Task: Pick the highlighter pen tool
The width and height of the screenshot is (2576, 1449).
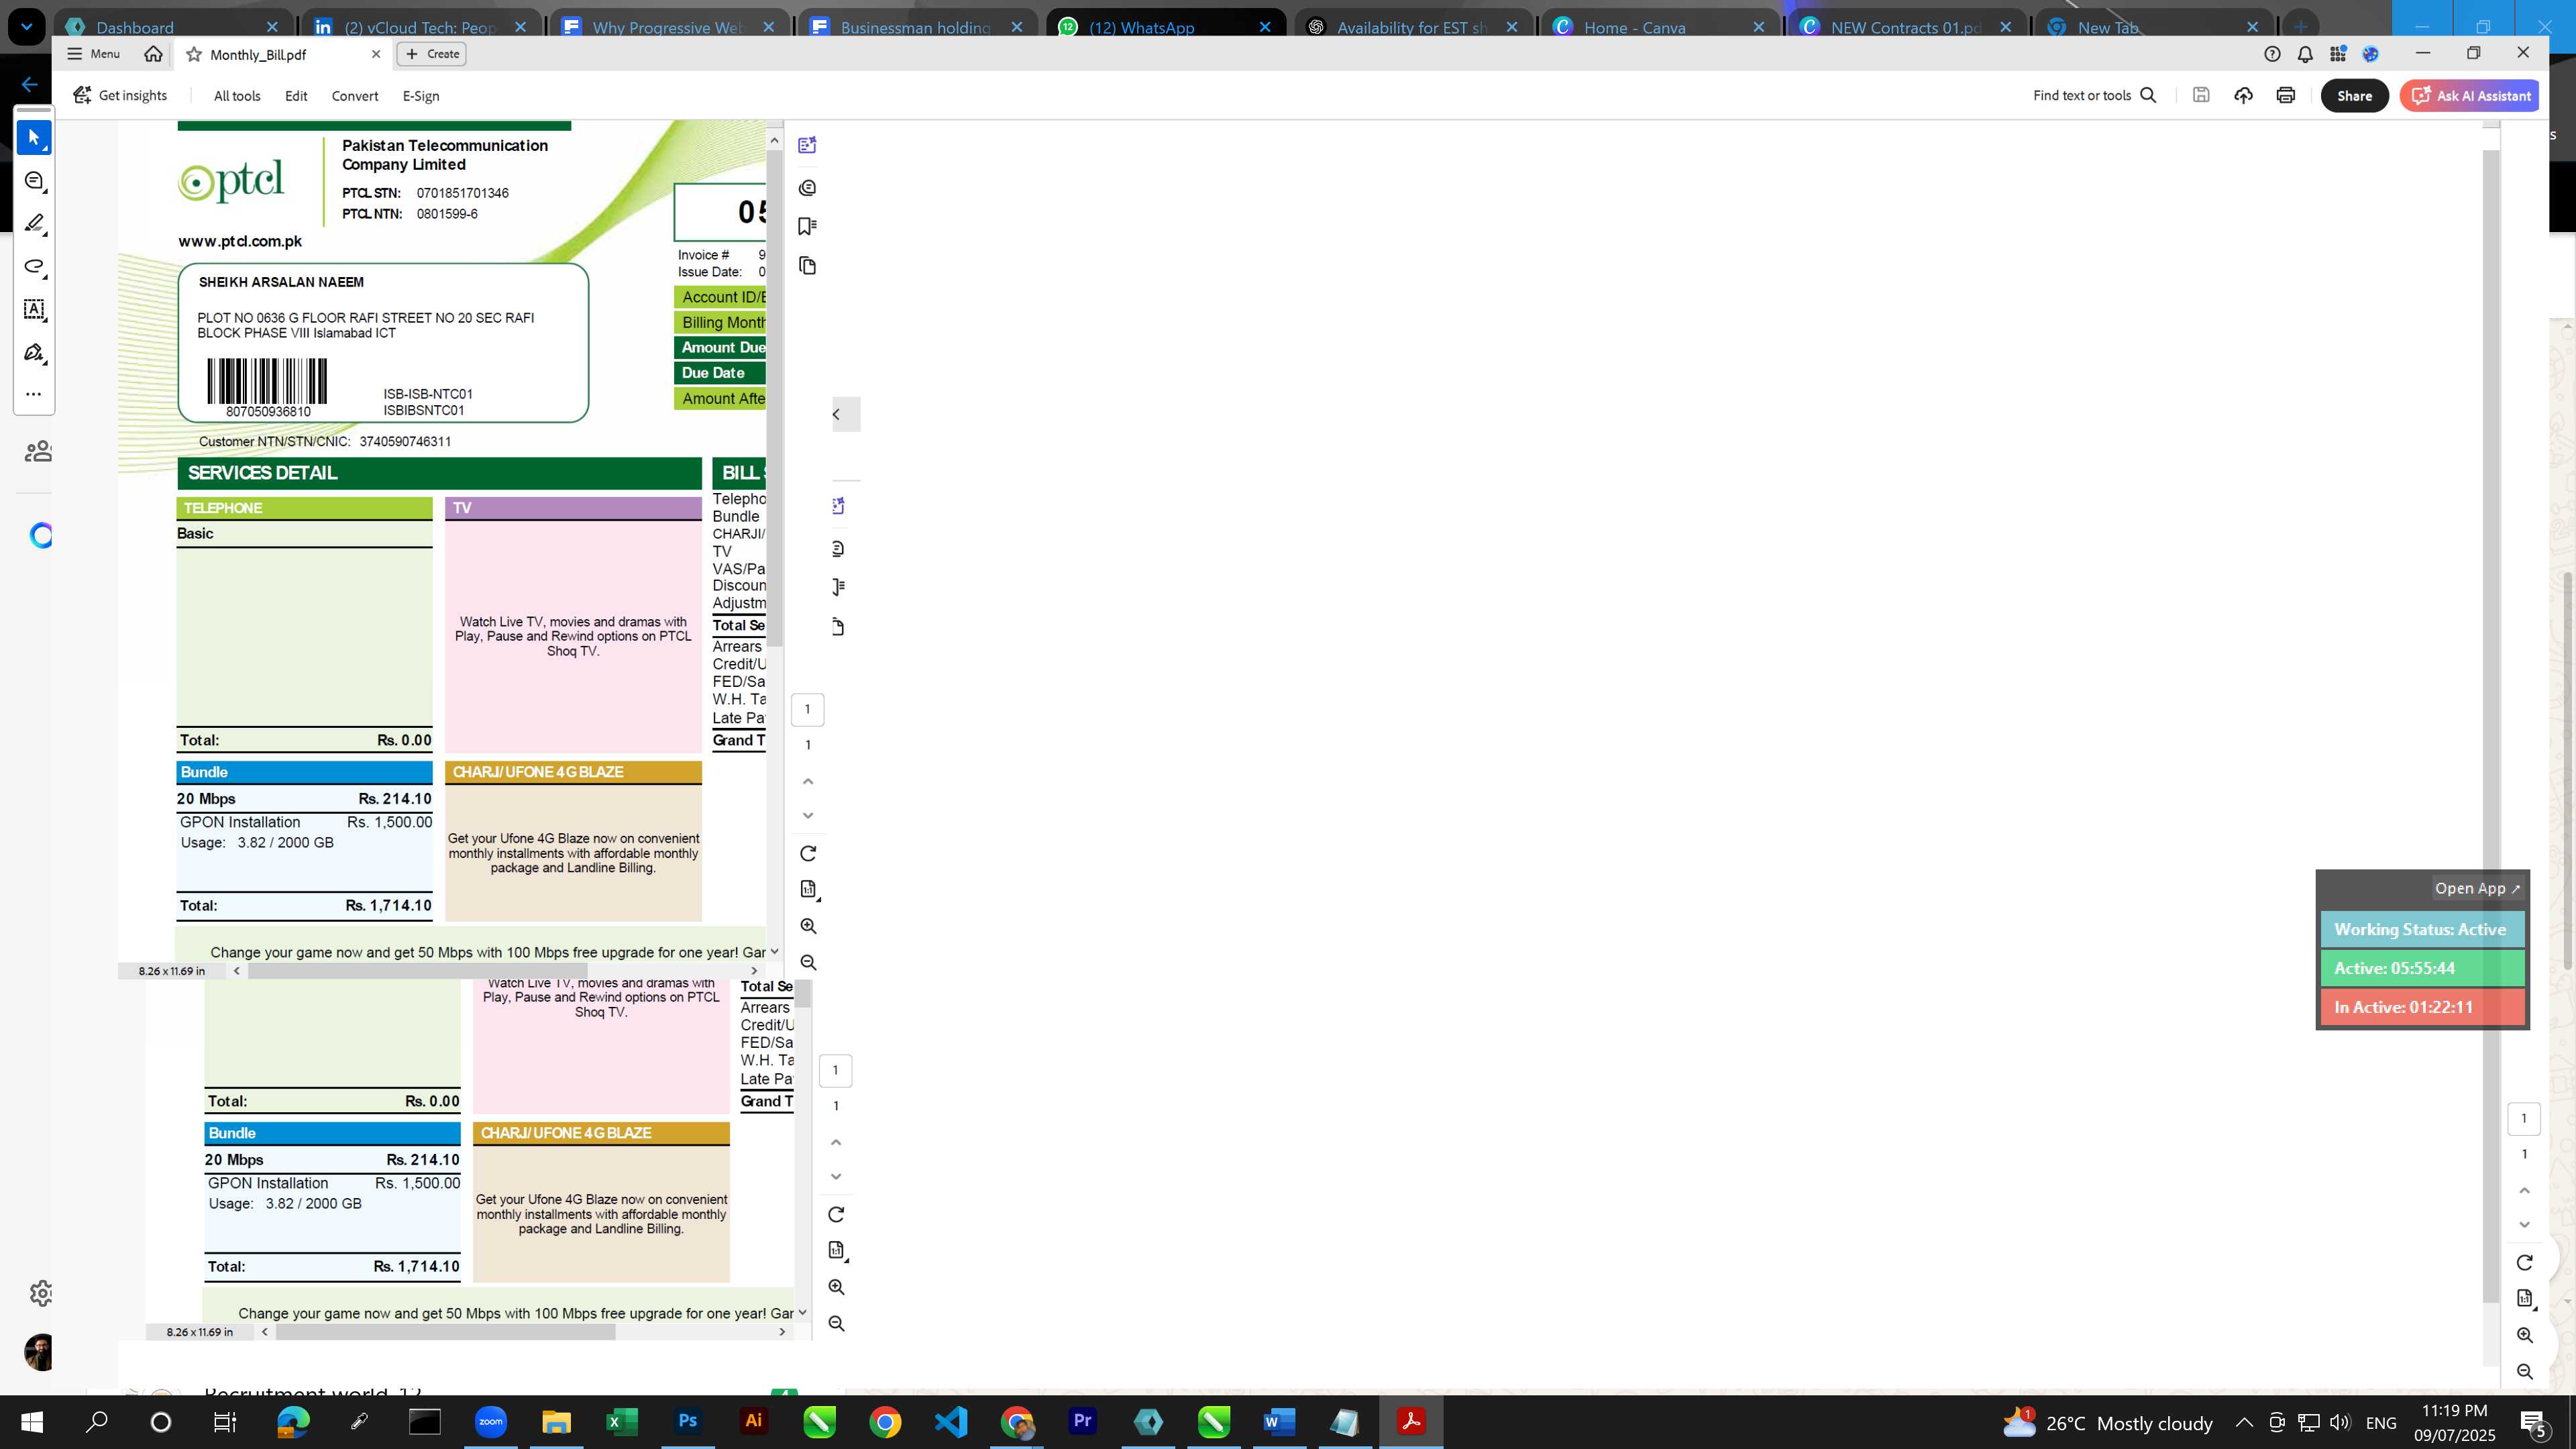Action: click(x=34, y=223)
